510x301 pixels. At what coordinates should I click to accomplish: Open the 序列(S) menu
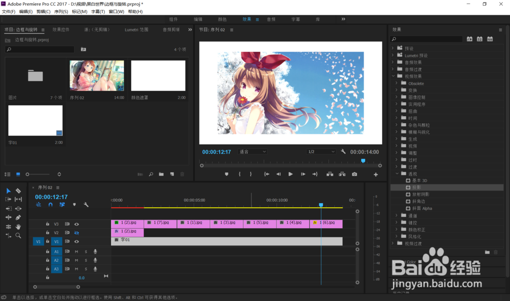pyautogui.click(x=61, y=12)
